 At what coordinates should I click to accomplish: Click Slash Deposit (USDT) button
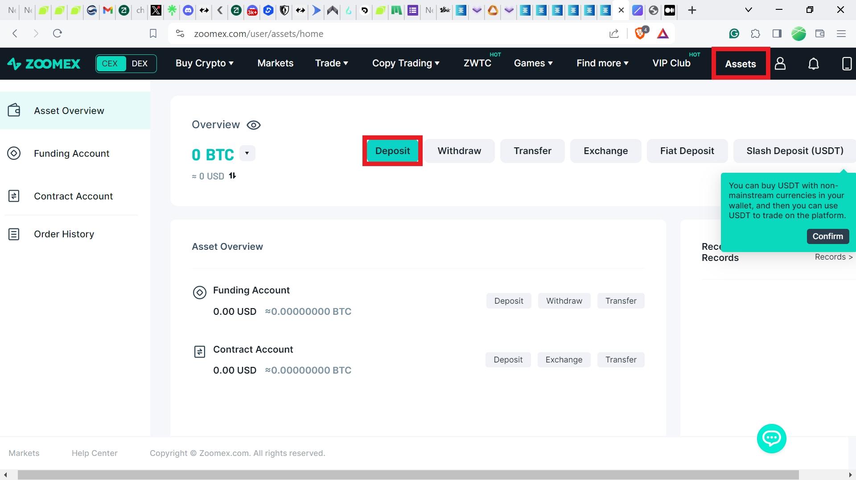[794, 151]
